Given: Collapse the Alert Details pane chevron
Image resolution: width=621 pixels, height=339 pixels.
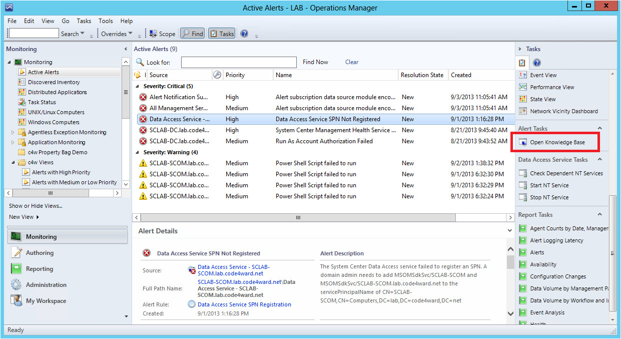Looking at the screenshot, I should click(509, 231).
